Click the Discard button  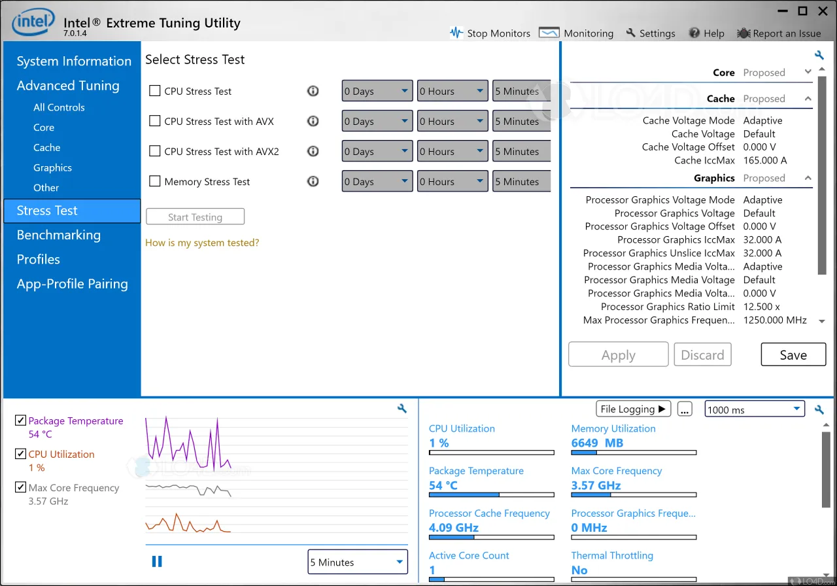click(x=702, y=354)
